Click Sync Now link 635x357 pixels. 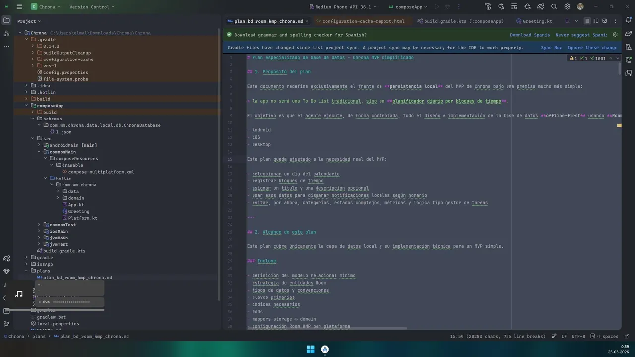[x=551, y=48]
